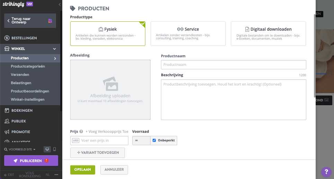Screen dimensions: 334x179
Task: Click the Prijs help info icon
Action: pos(81,131)
